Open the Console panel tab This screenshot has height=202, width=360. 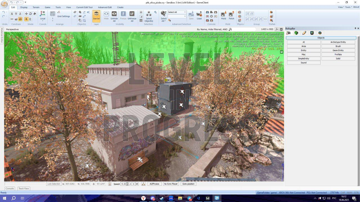(10, 189)
